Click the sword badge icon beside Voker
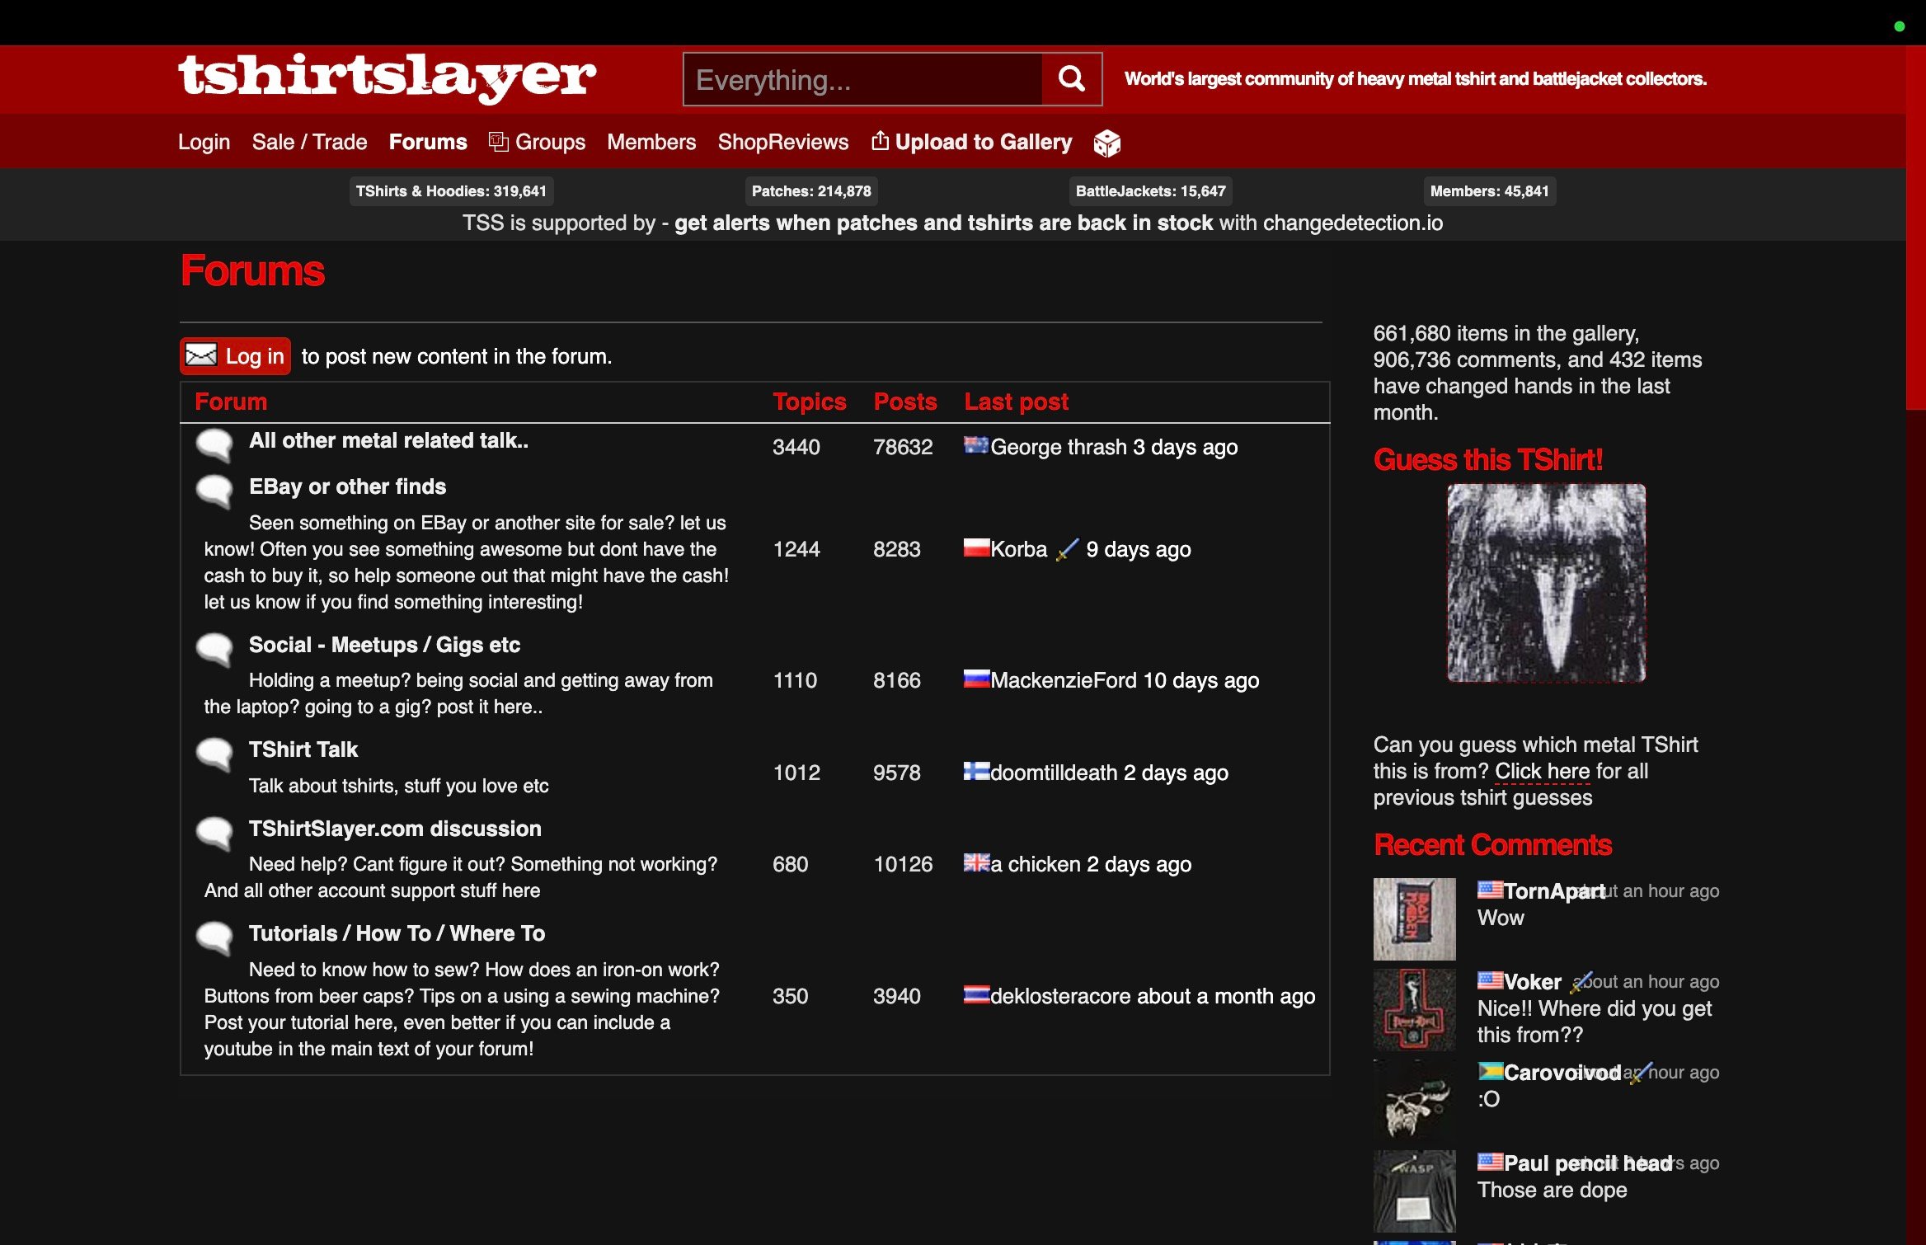Viewport: 1926px width, 1245px height. 1581,982
